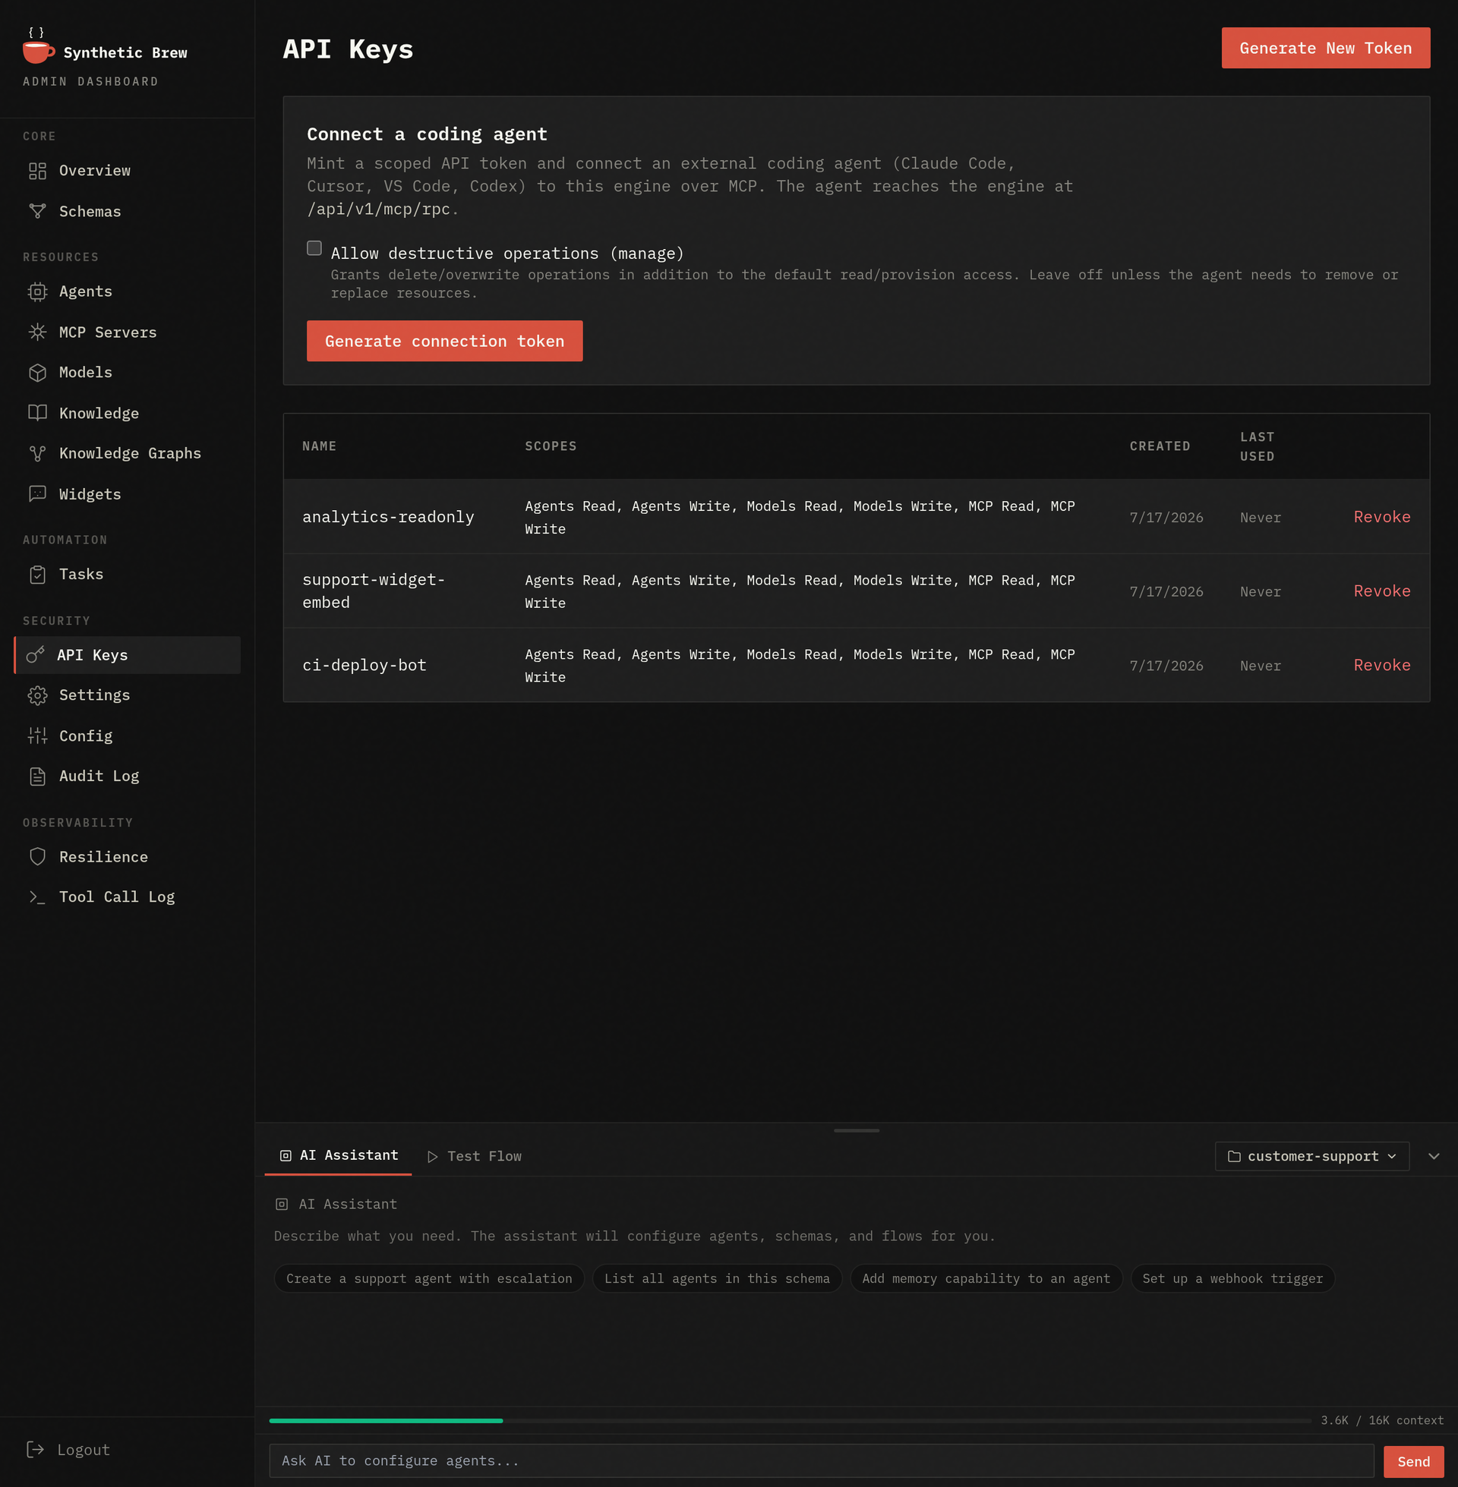Click the NAME column header
Viewport: 1458px width, 1487px height.
pyautogui.click(x=320, y=446)
